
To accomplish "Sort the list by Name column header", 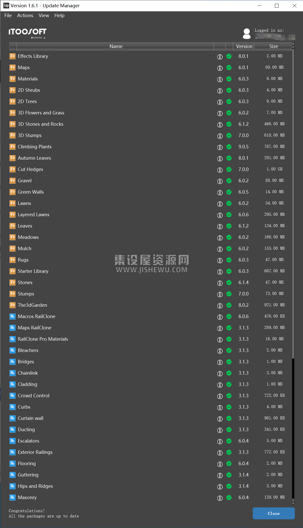I will (x=116, y=46).
